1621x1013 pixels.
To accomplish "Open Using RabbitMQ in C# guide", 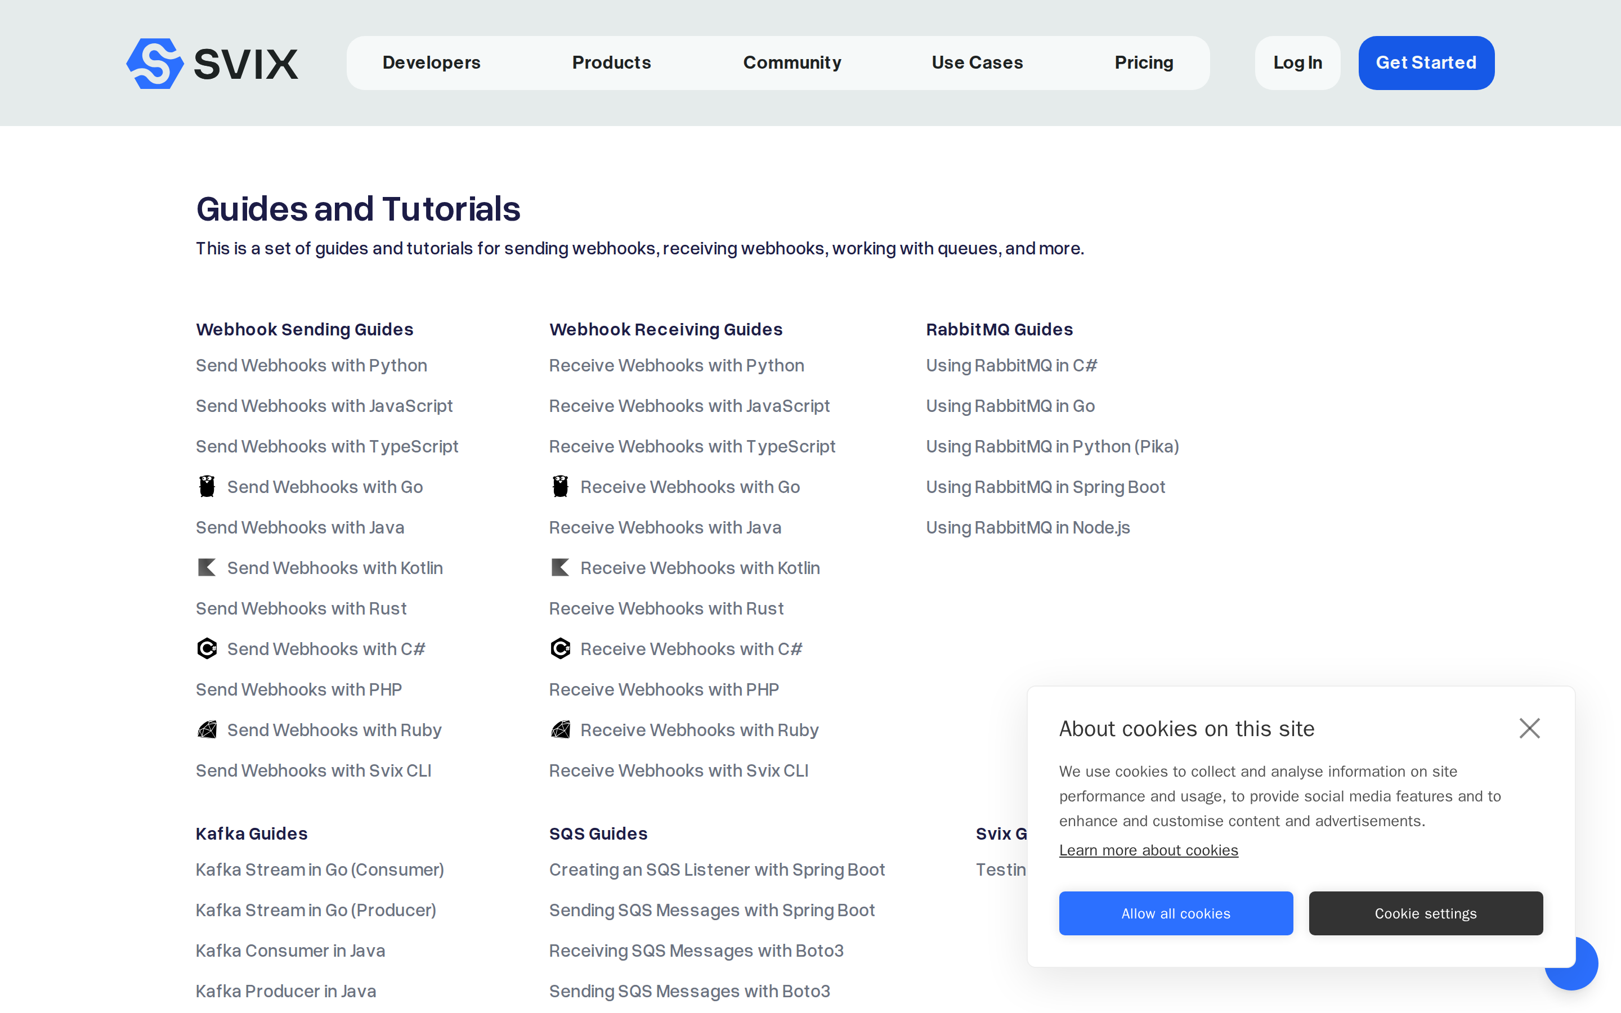I will pyautogui.click(x=1011, y=365).
